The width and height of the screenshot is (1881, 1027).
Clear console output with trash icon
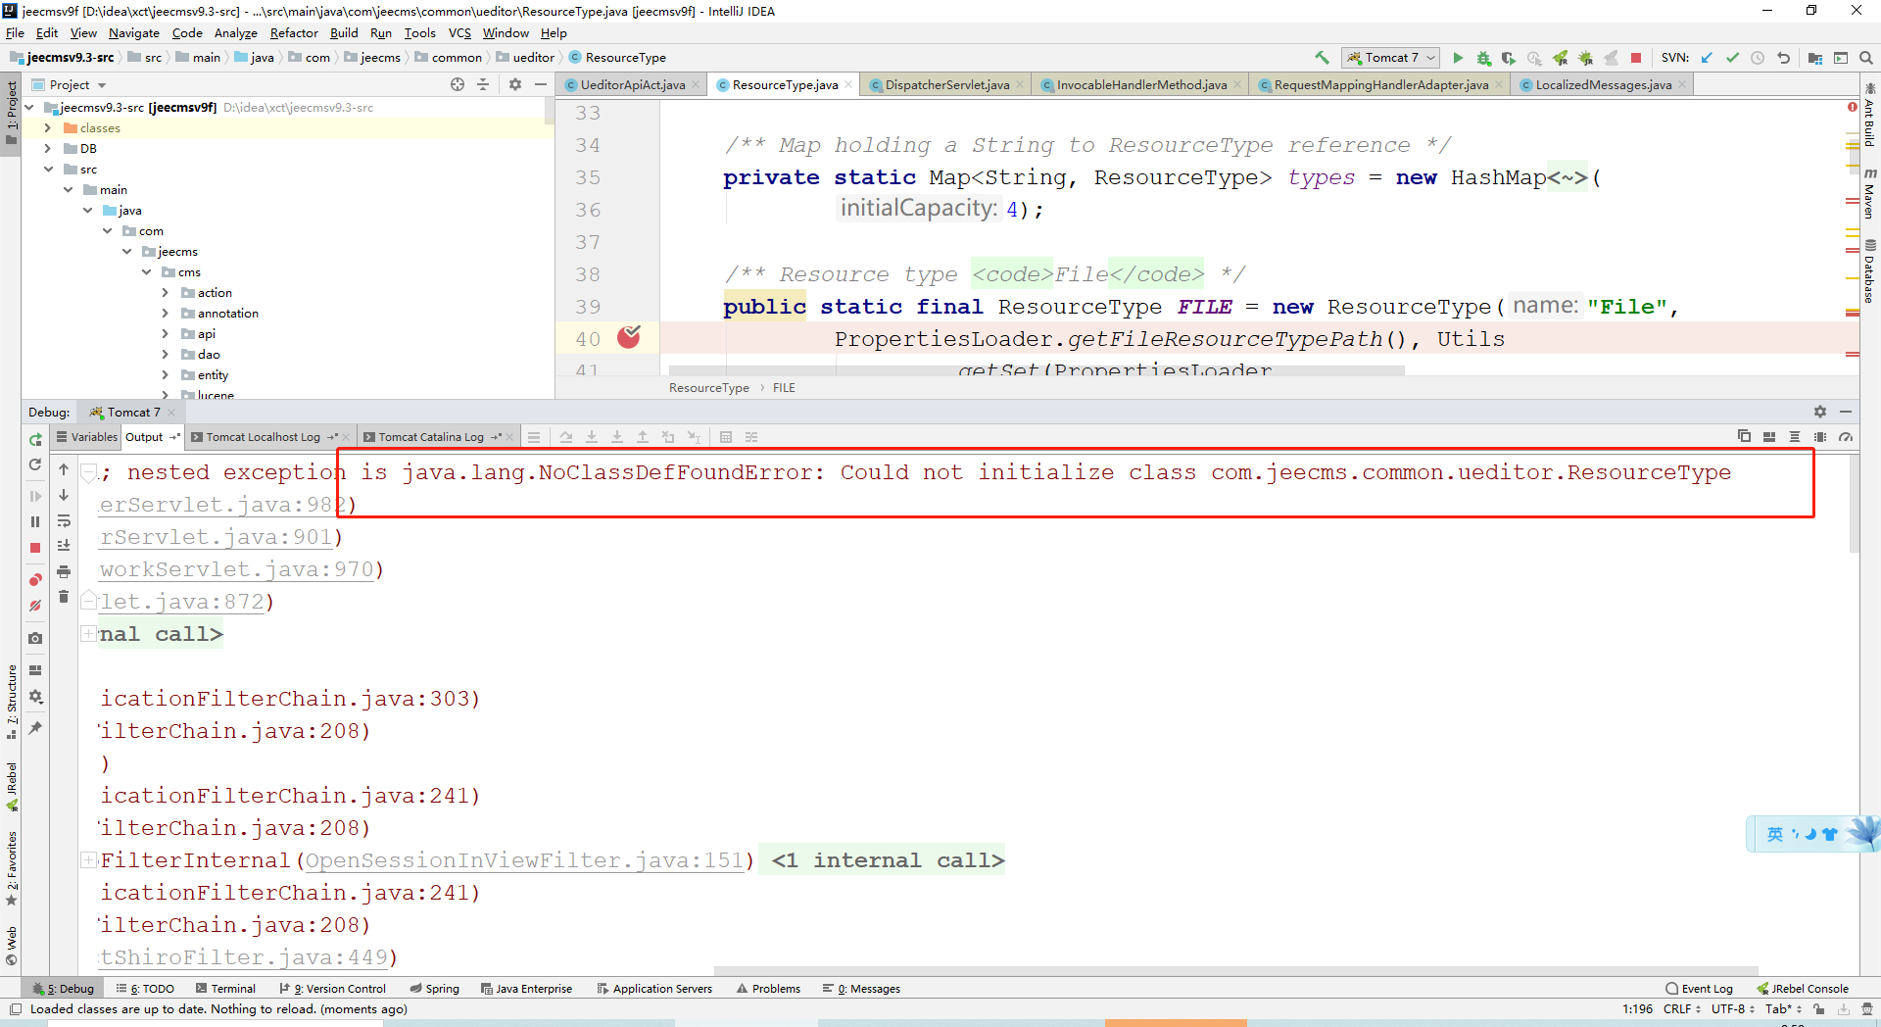tap(64, 597)
